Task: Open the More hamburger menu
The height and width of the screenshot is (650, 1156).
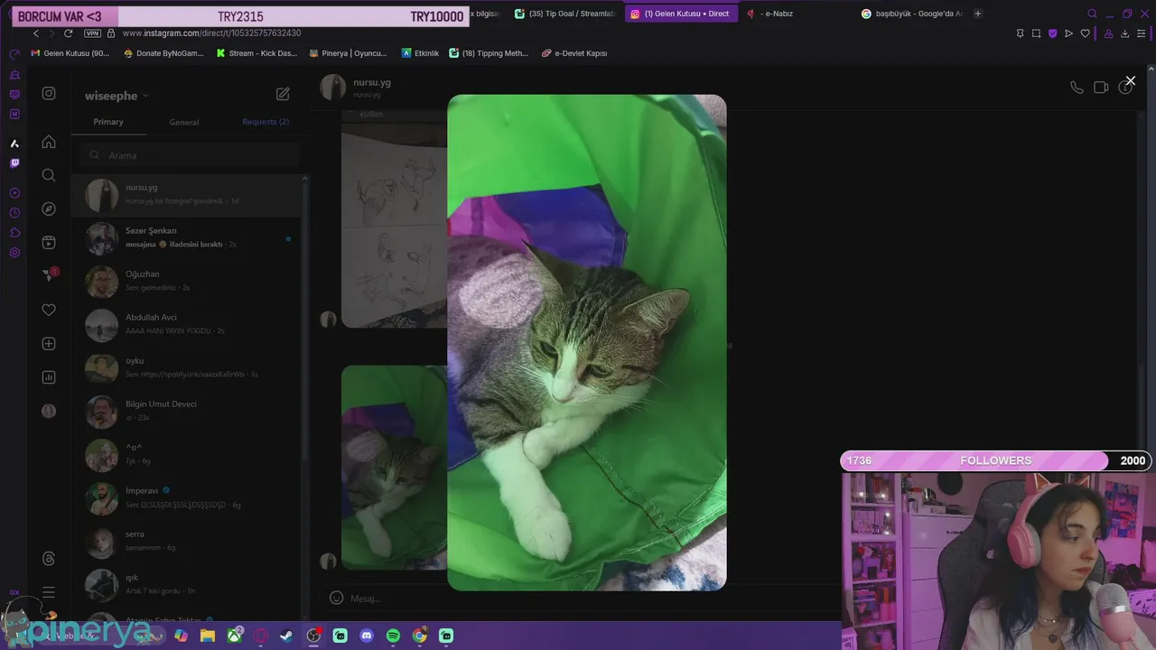Action: 49,592
